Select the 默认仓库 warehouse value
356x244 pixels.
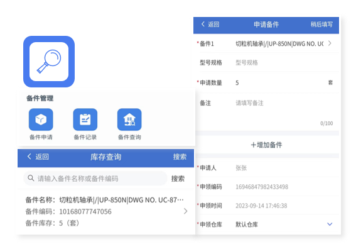click(x=247, y=225)
